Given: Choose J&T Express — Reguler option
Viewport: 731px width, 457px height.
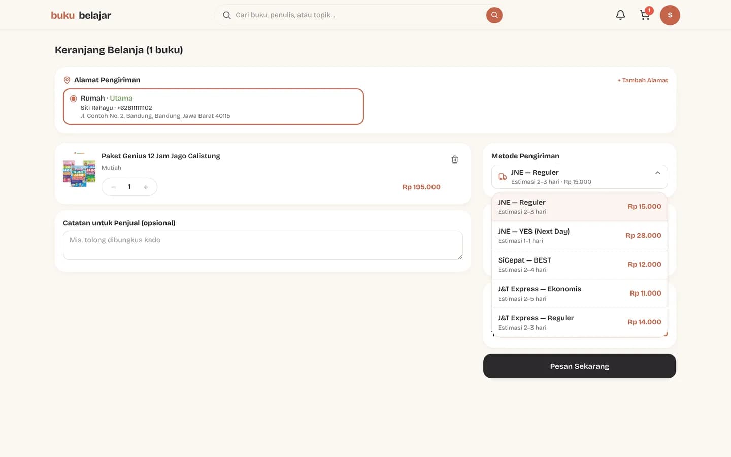Looking at the screenshot, I should click(580, 322).
